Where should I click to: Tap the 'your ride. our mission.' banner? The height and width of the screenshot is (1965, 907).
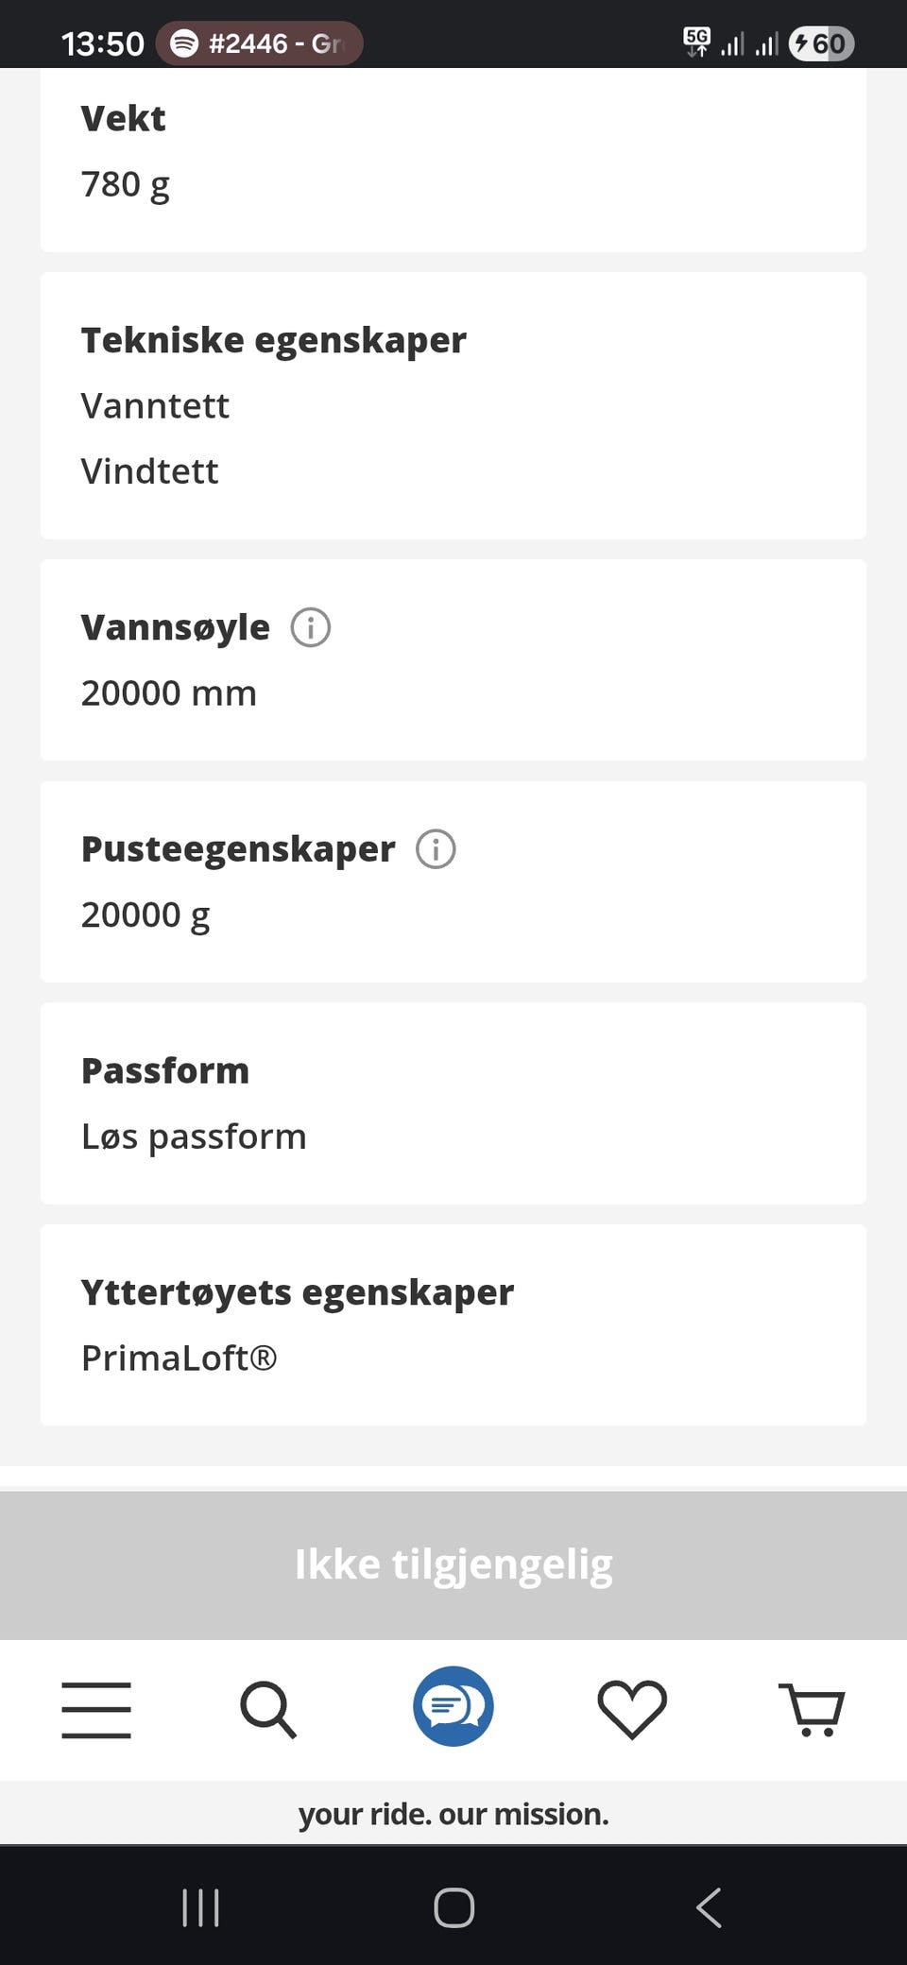[x=453, y=1814]
